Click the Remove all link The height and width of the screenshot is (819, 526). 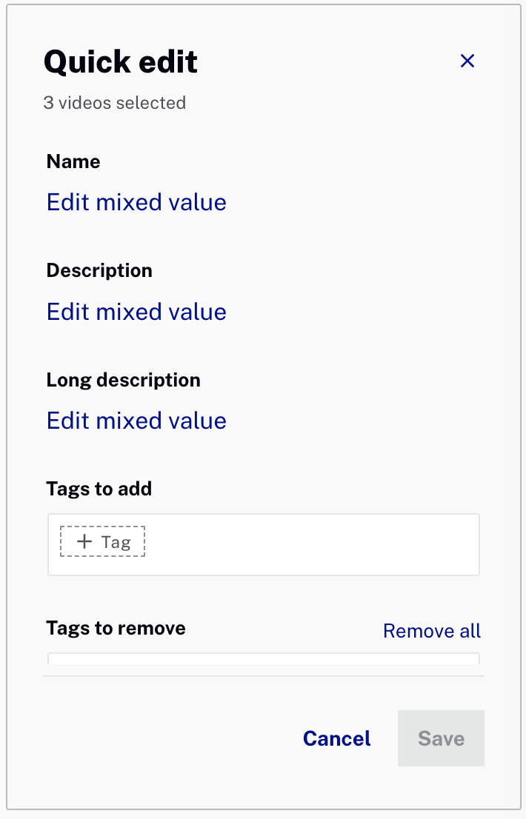(431, 631)
